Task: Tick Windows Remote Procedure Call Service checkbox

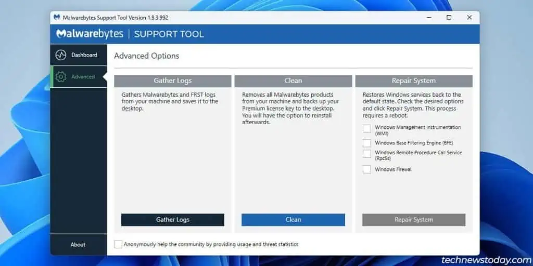Action: [x=367, y=154]
